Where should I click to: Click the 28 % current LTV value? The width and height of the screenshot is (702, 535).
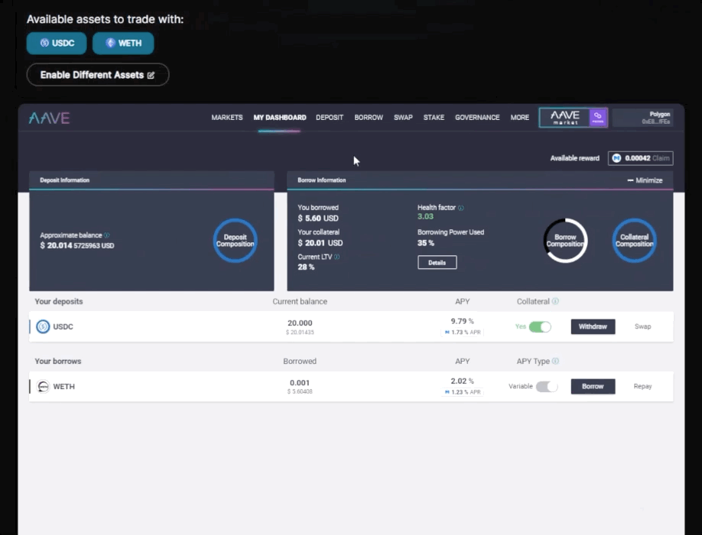(306, 267)
